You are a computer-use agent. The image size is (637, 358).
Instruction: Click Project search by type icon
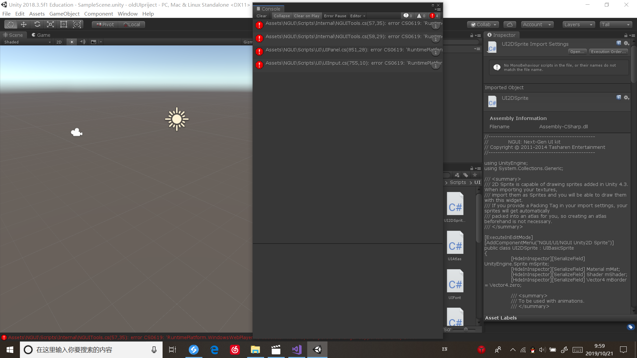[457, 175]
